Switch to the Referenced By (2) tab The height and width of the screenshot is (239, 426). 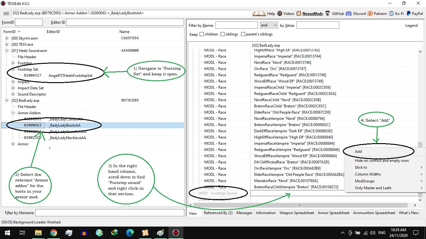coord(218,213)
